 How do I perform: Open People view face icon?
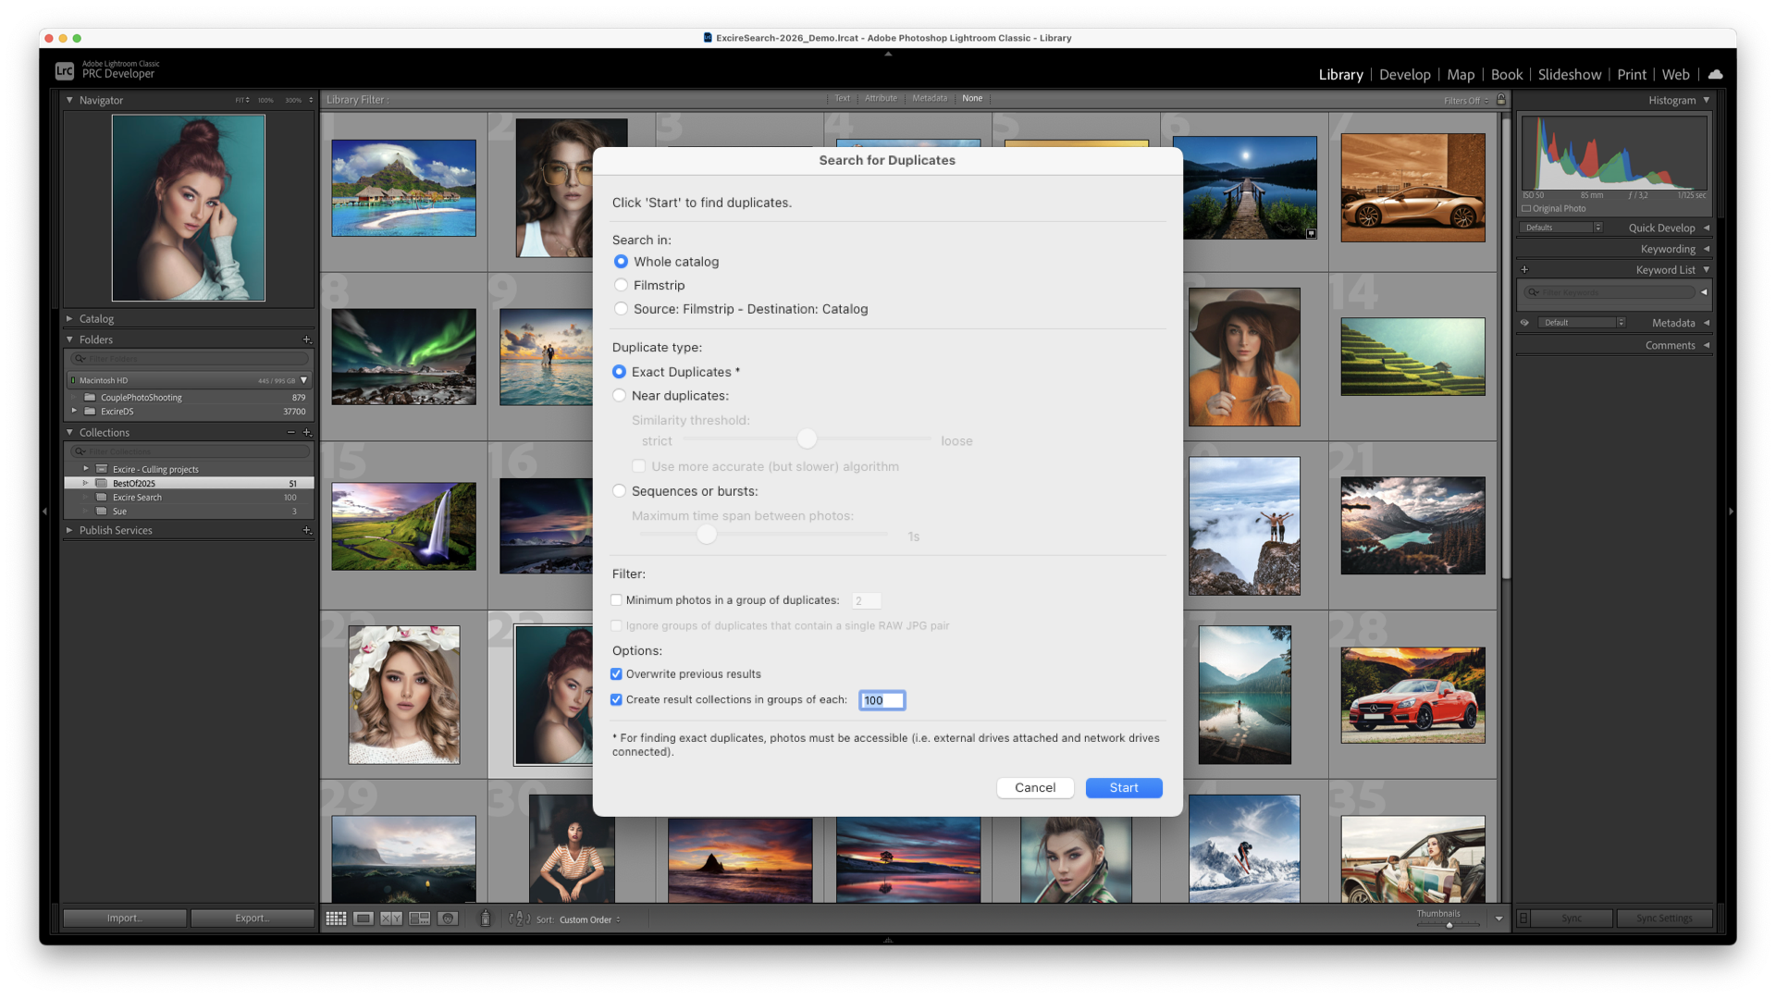click(448, 919)
